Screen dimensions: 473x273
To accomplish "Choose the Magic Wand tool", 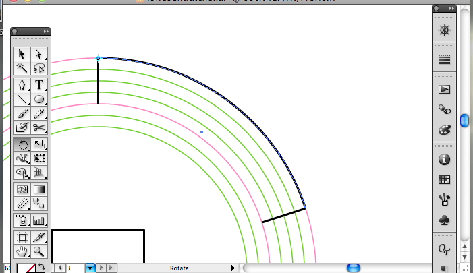I will (x=22, y=68).
